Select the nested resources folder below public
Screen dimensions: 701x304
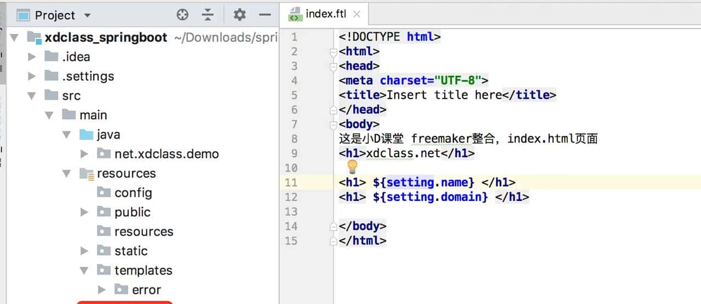coord(143,232)
